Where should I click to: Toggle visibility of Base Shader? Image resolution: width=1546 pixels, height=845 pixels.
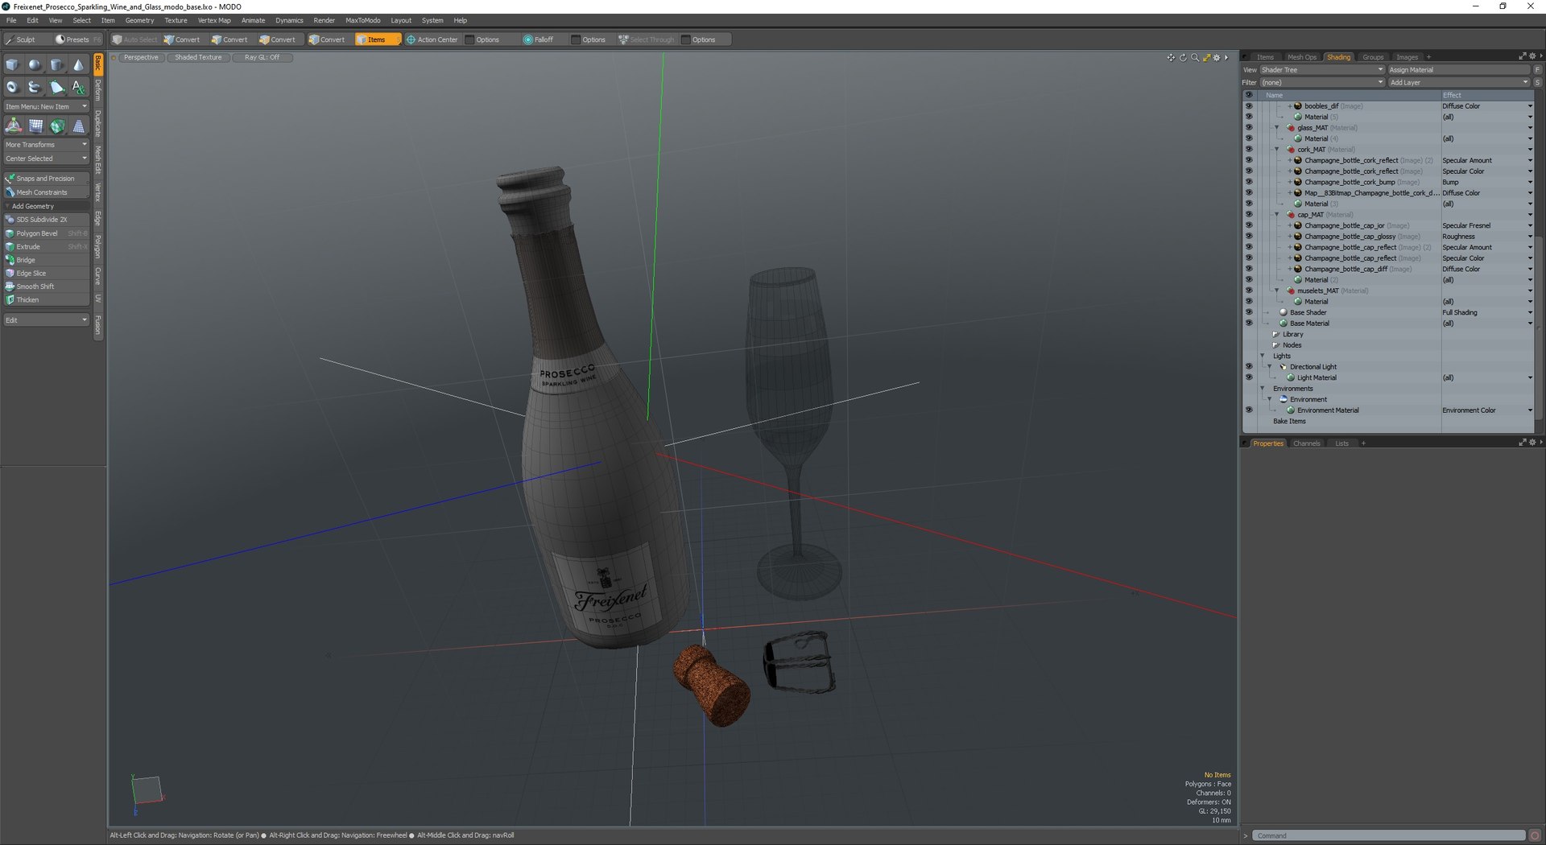[1249, 312]
